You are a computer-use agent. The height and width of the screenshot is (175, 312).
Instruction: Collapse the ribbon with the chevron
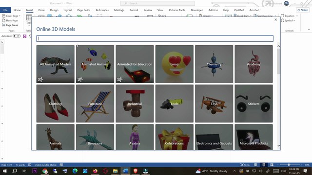pyautogui.click(x=309, y=30)
